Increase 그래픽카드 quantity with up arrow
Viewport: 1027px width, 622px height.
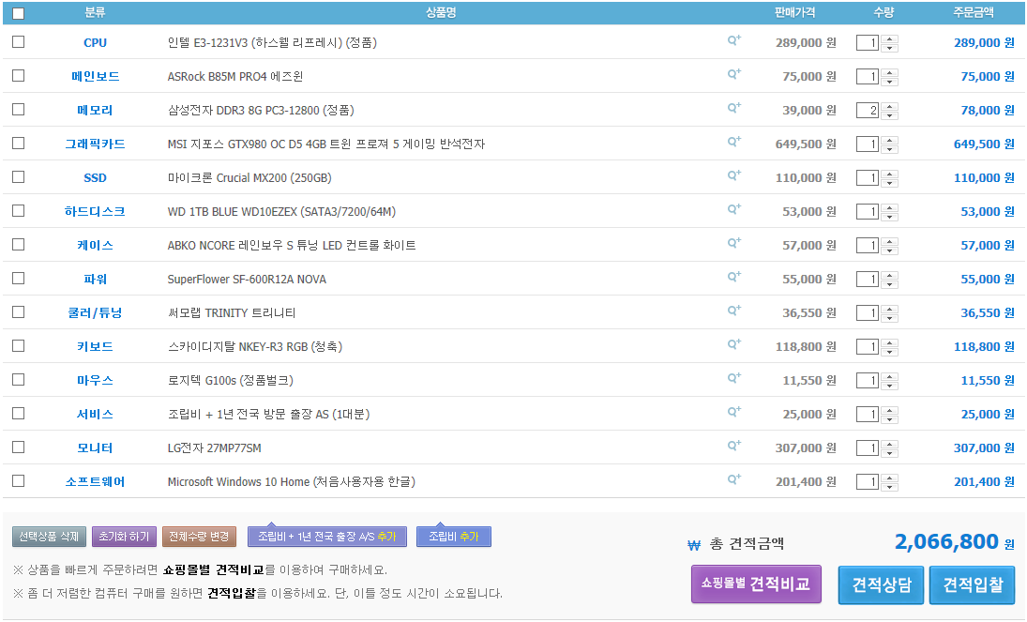(889, 140)
